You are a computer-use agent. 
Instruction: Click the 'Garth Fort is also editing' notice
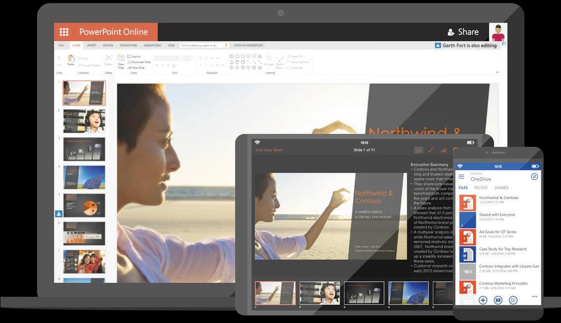pyautogui.click(x=466, y=46)
